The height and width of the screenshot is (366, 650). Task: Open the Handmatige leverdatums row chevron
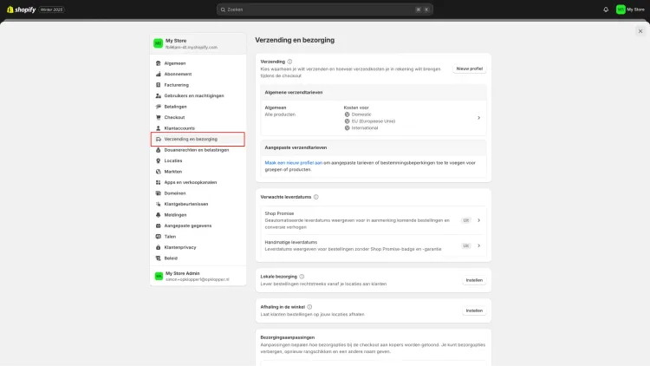(478, 245)
